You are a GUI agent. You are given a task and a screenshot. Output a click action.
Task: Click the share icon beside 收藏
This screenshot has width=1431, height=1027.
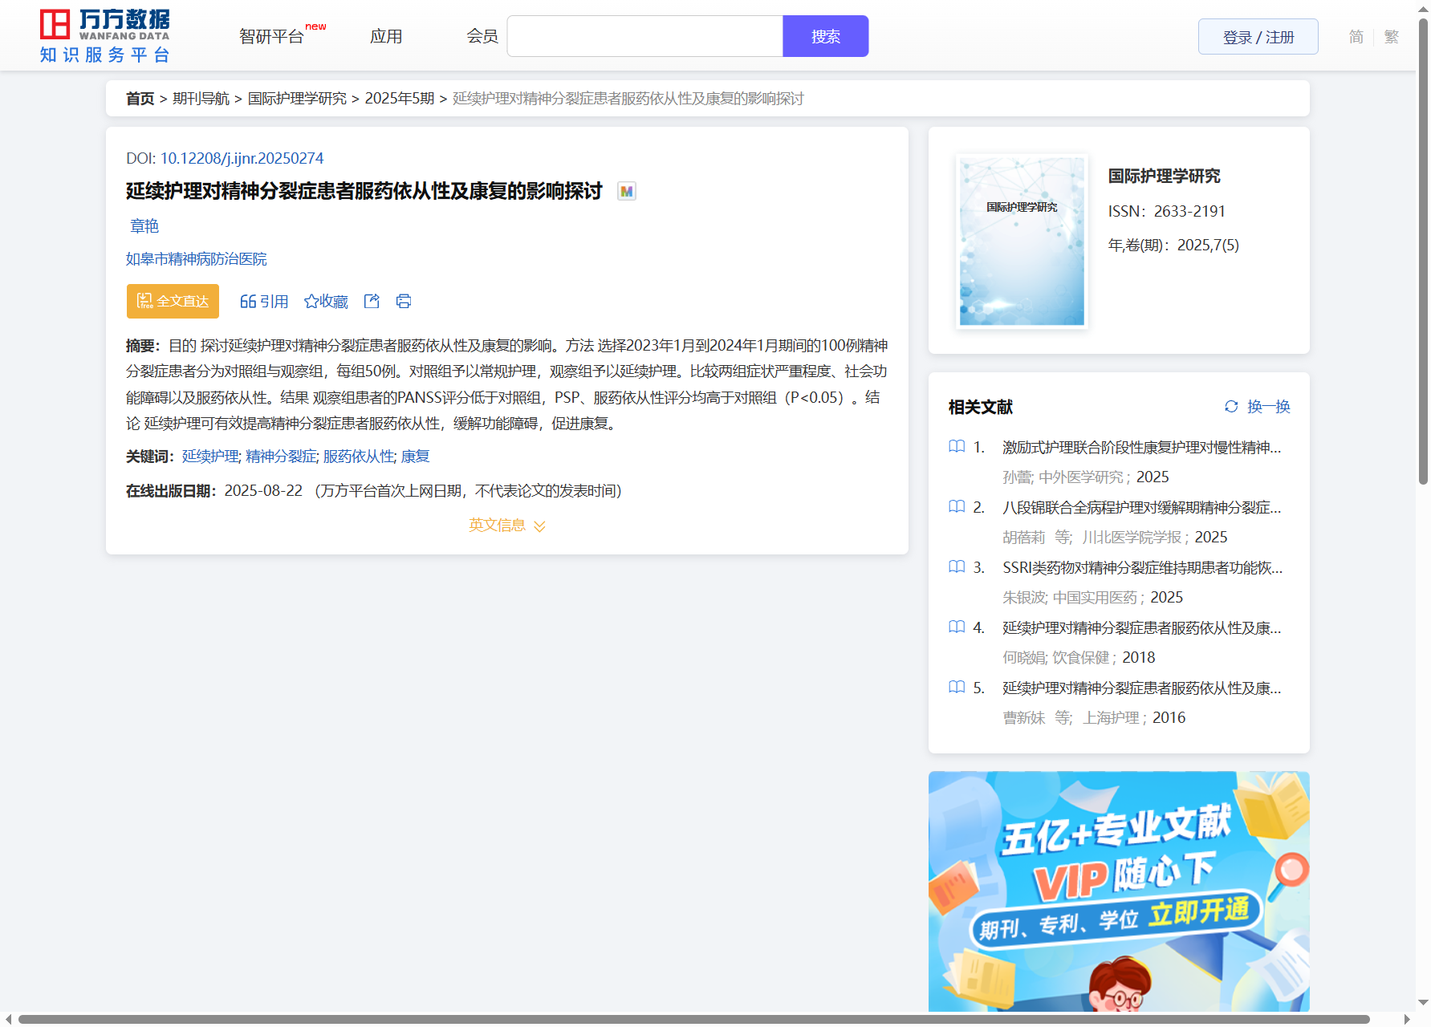click(372, 301)
